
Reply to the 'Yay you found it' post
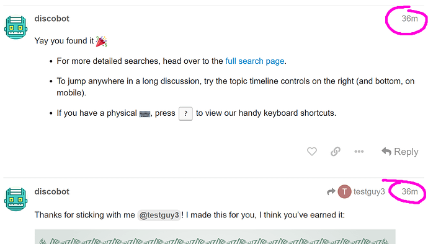399,152
